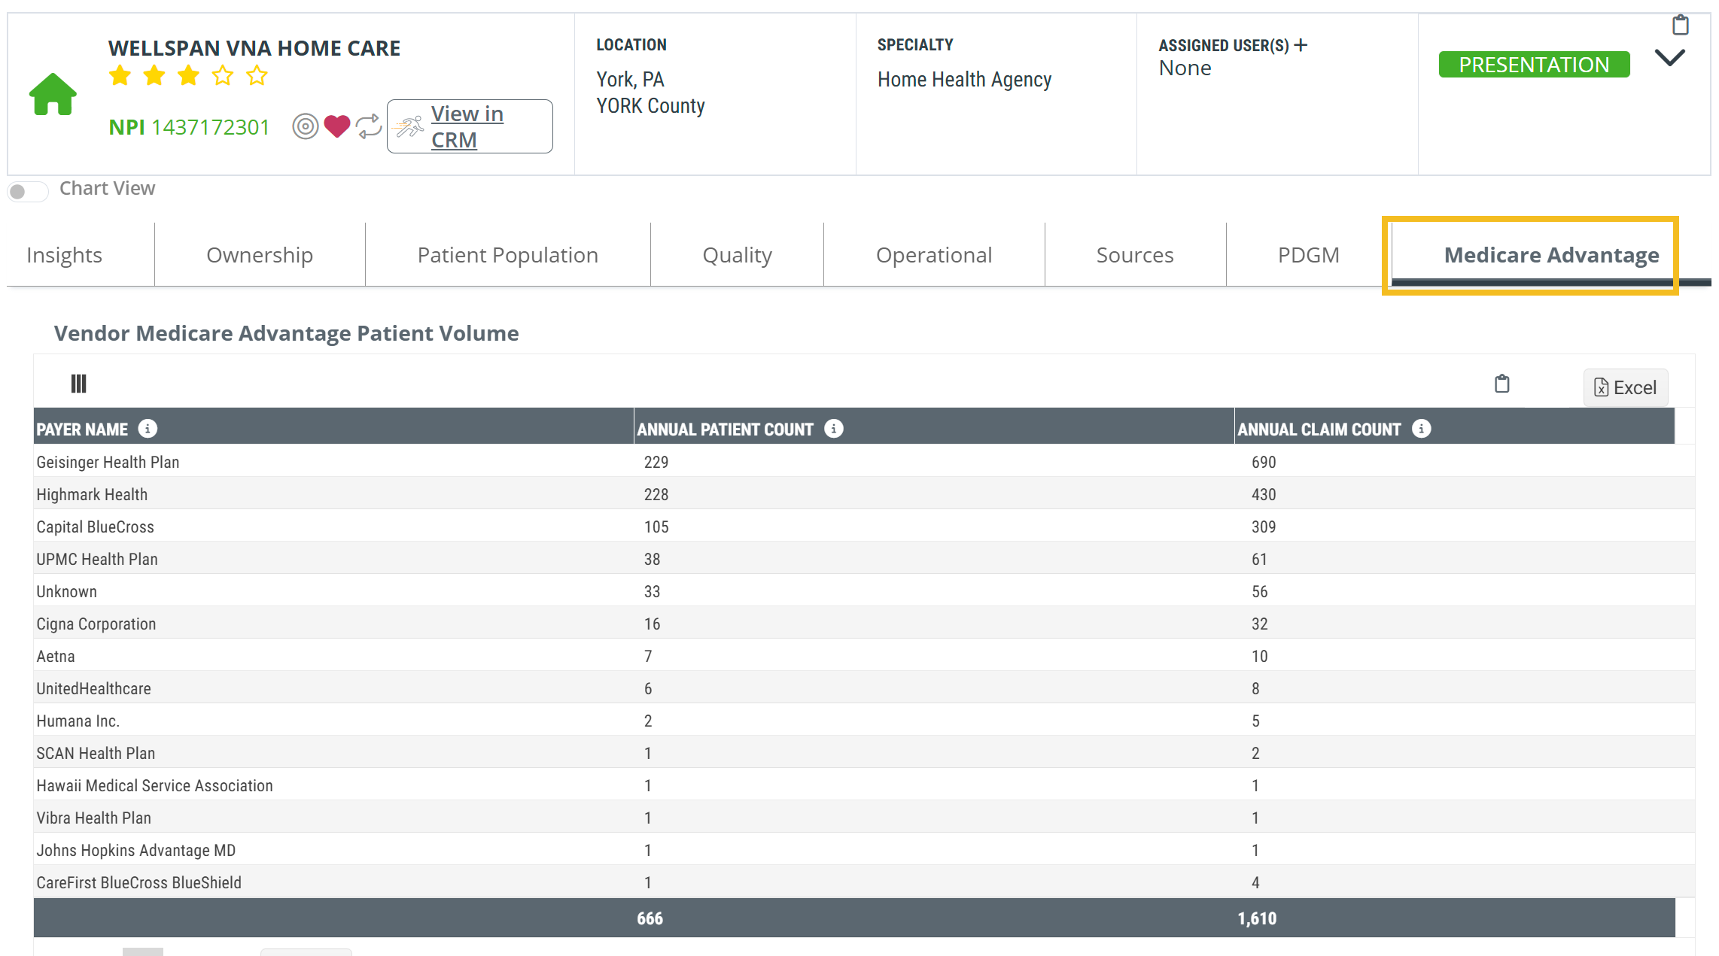The width and height of the screenshot is (1719, 956).
Task: Select the Sources tab
Action: tap(1135, 255)
